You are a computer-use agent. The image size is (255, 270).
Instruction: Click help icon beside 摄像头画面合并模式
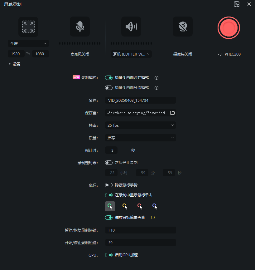click(156, 78)
